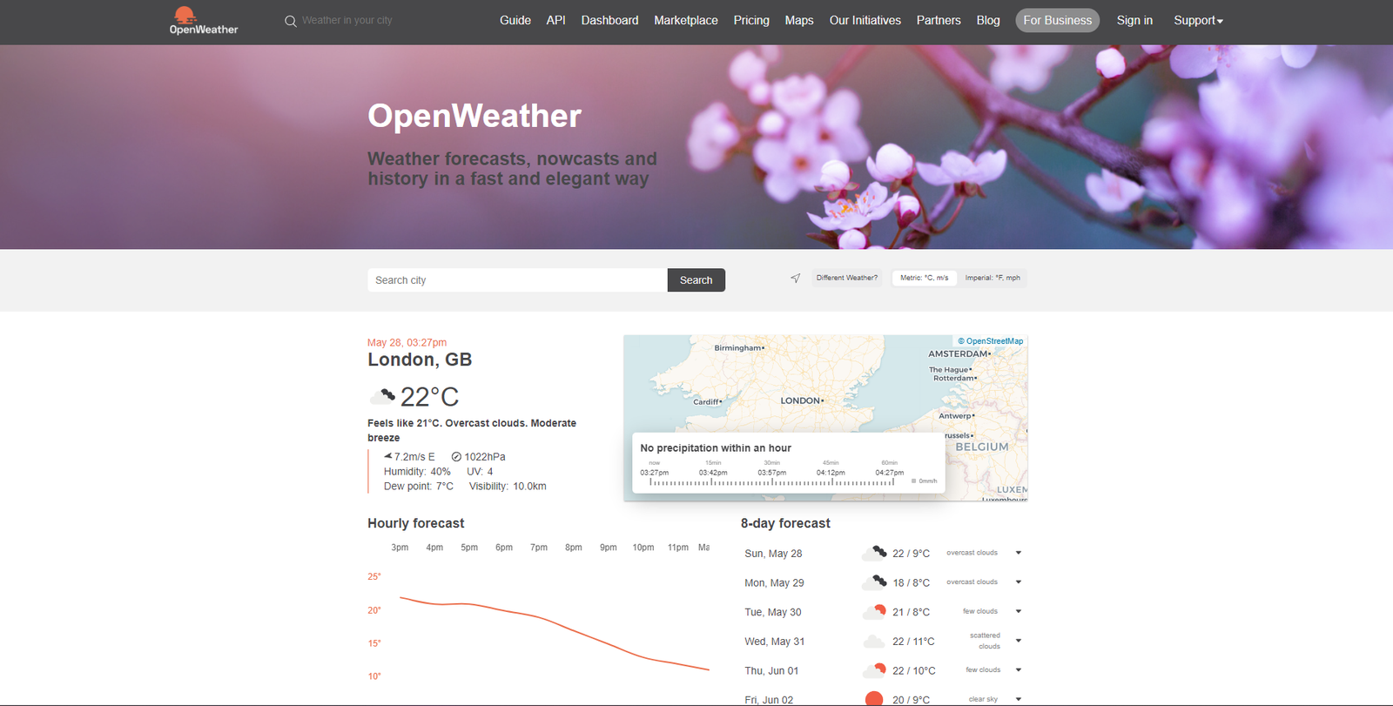Click the 10pm label in hourly forecast

(643, 548)
